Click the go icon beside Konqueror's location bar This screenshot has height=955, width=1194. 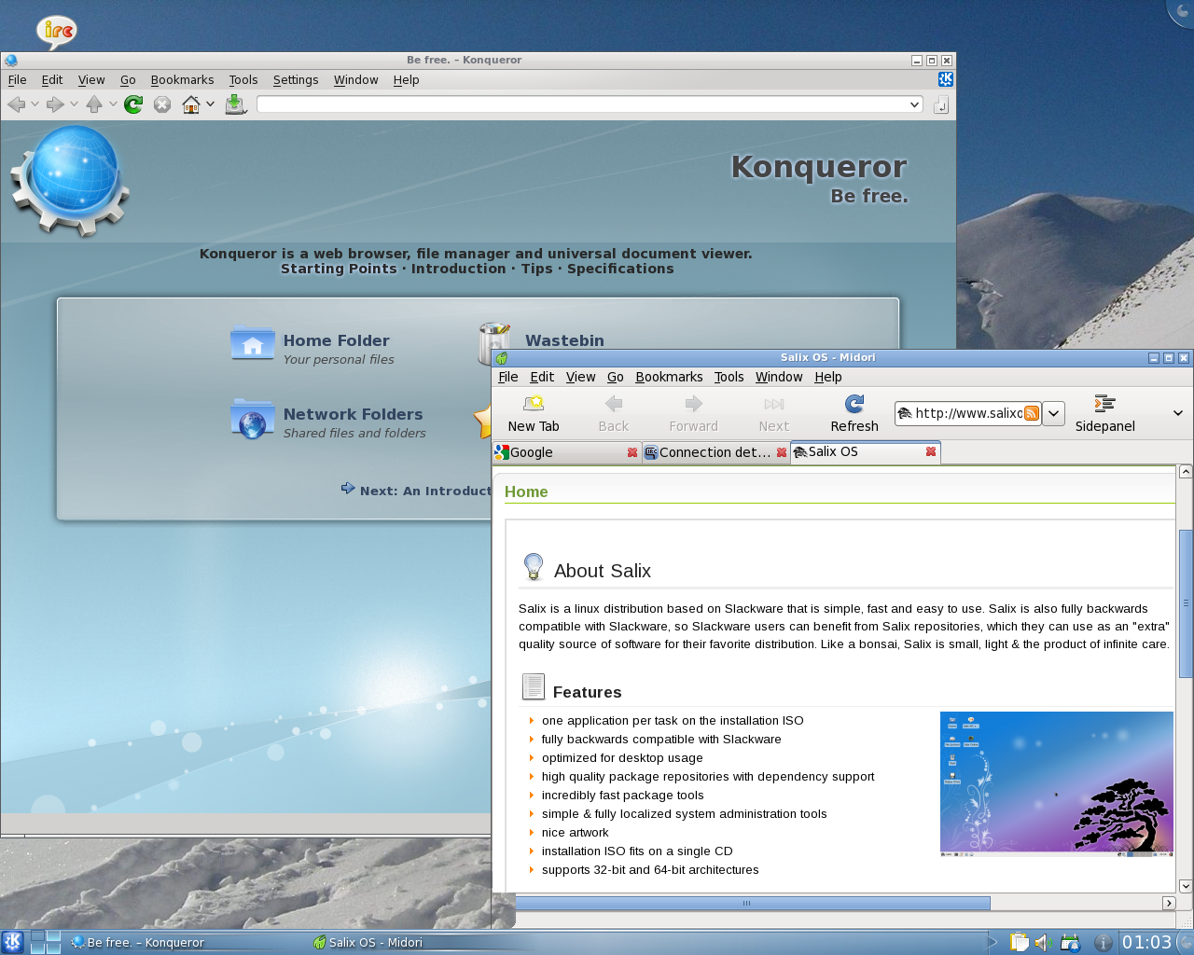point(940,104)
